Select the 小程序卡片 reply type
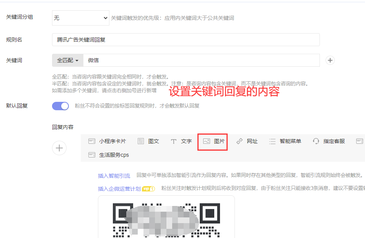The height and width of the screenshot is (238, 365). (x=107, y=141)
